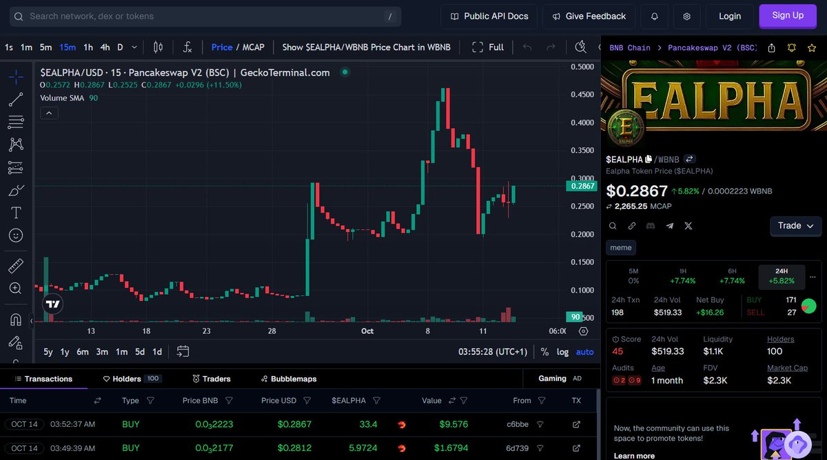Screen dimensions: 827x460
Task: Select the 5M stats period tab
Action: pyautogui.click(x=633, y=276)
